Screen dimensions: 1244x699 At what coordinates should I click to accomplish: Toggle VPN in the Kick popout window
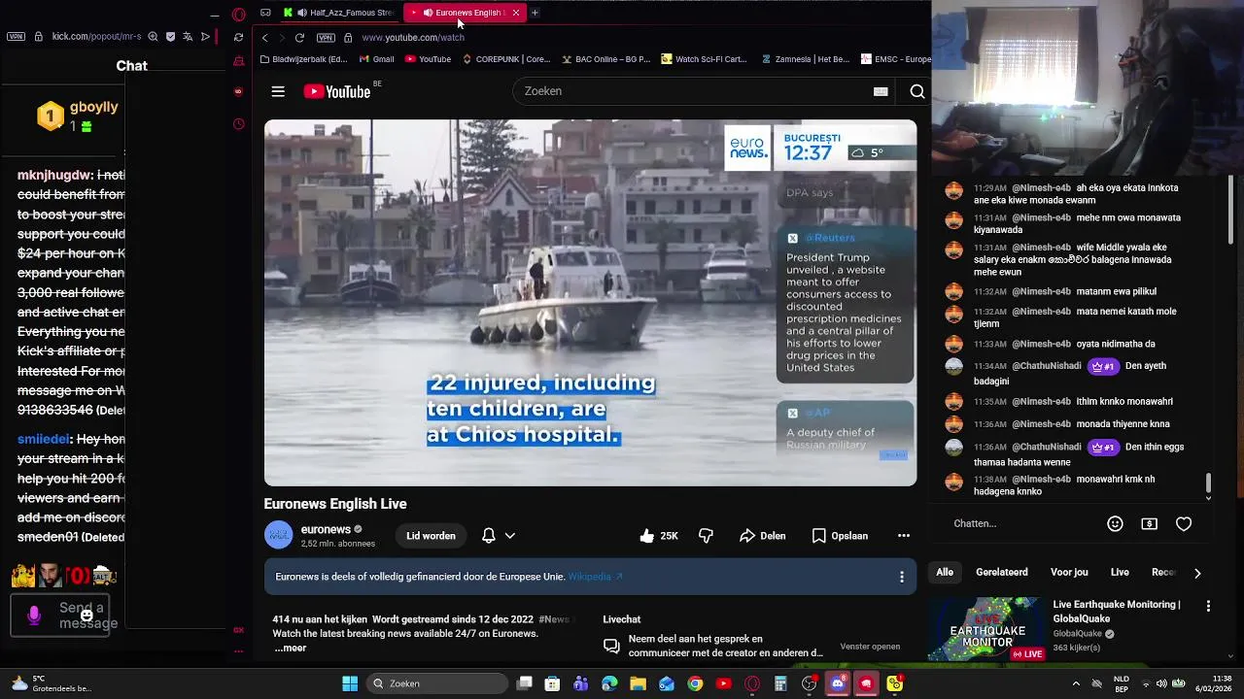(16, 37)
